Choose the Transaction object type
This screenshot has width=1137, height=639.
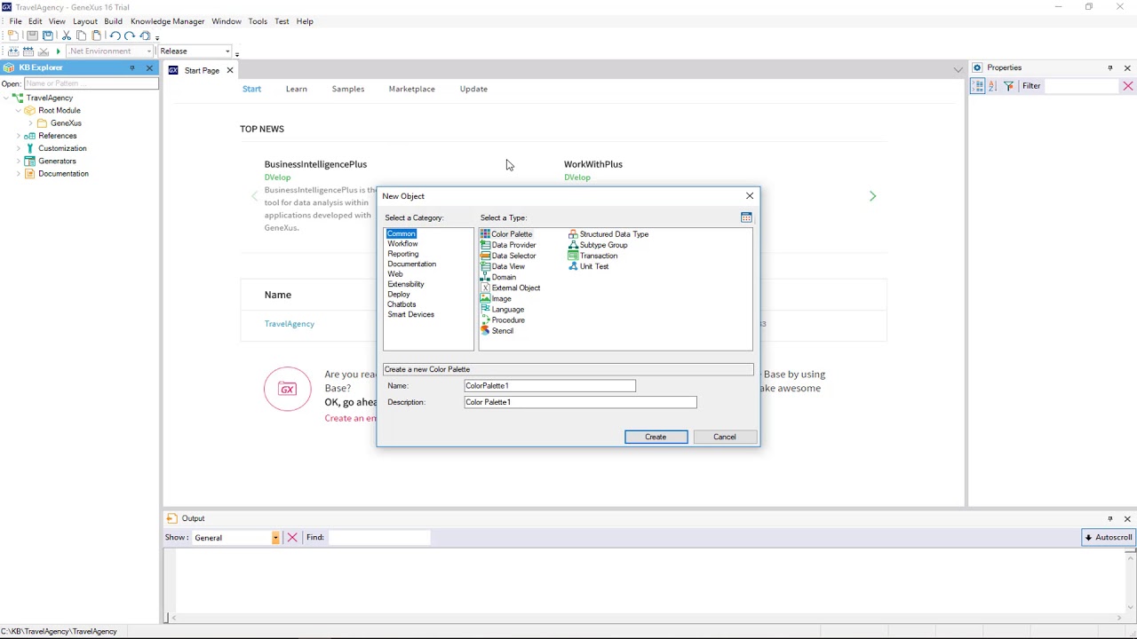(593, 256)
